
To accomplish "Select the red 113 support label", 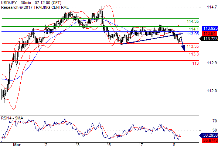I will (x=195, y=63).
